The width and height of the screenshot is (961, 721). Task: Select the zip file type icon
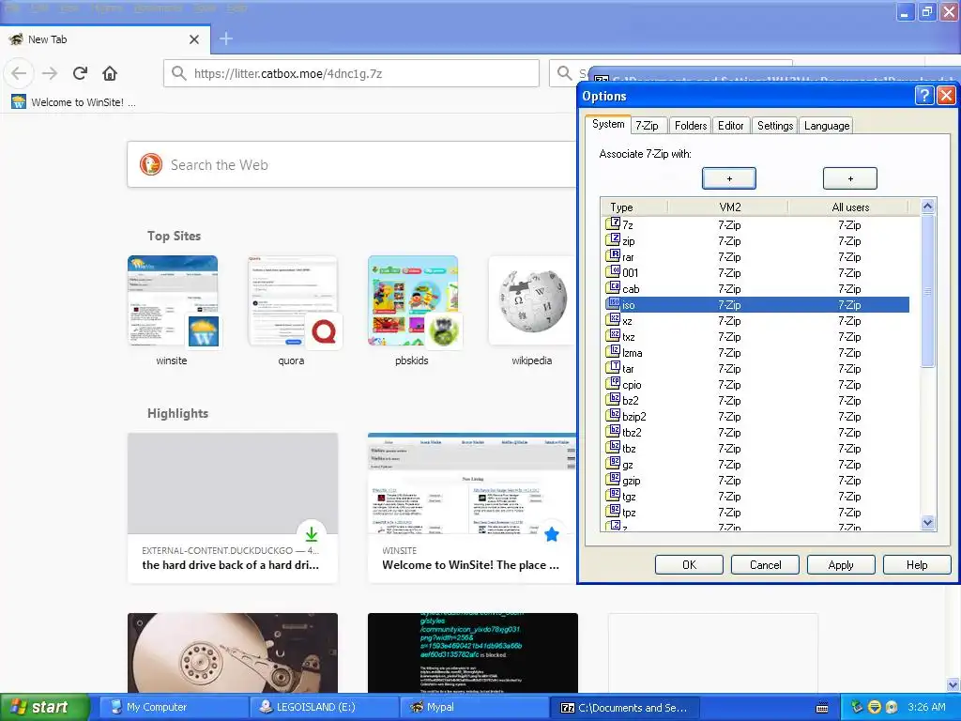613,239
